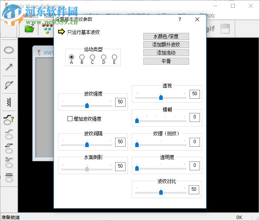Click the XW1 child window title icon

pos(39,53)
